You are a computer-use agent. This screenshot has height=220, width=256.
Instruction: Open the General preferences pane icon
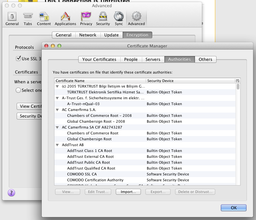(x=12, y=16)
